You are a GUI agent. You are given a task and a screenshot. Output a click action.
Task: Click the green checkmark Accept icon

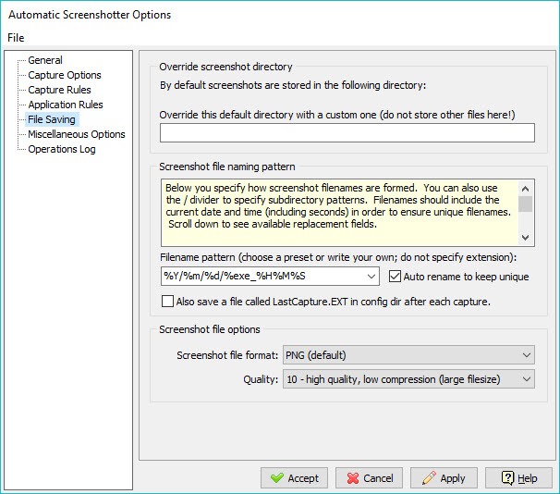pyautogui.click(x=277, y=478)
